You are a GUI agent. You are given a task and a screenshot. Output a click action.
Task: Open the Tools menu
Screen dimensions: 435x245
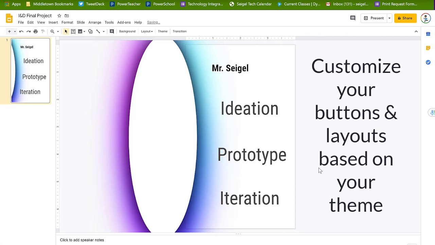109,22
